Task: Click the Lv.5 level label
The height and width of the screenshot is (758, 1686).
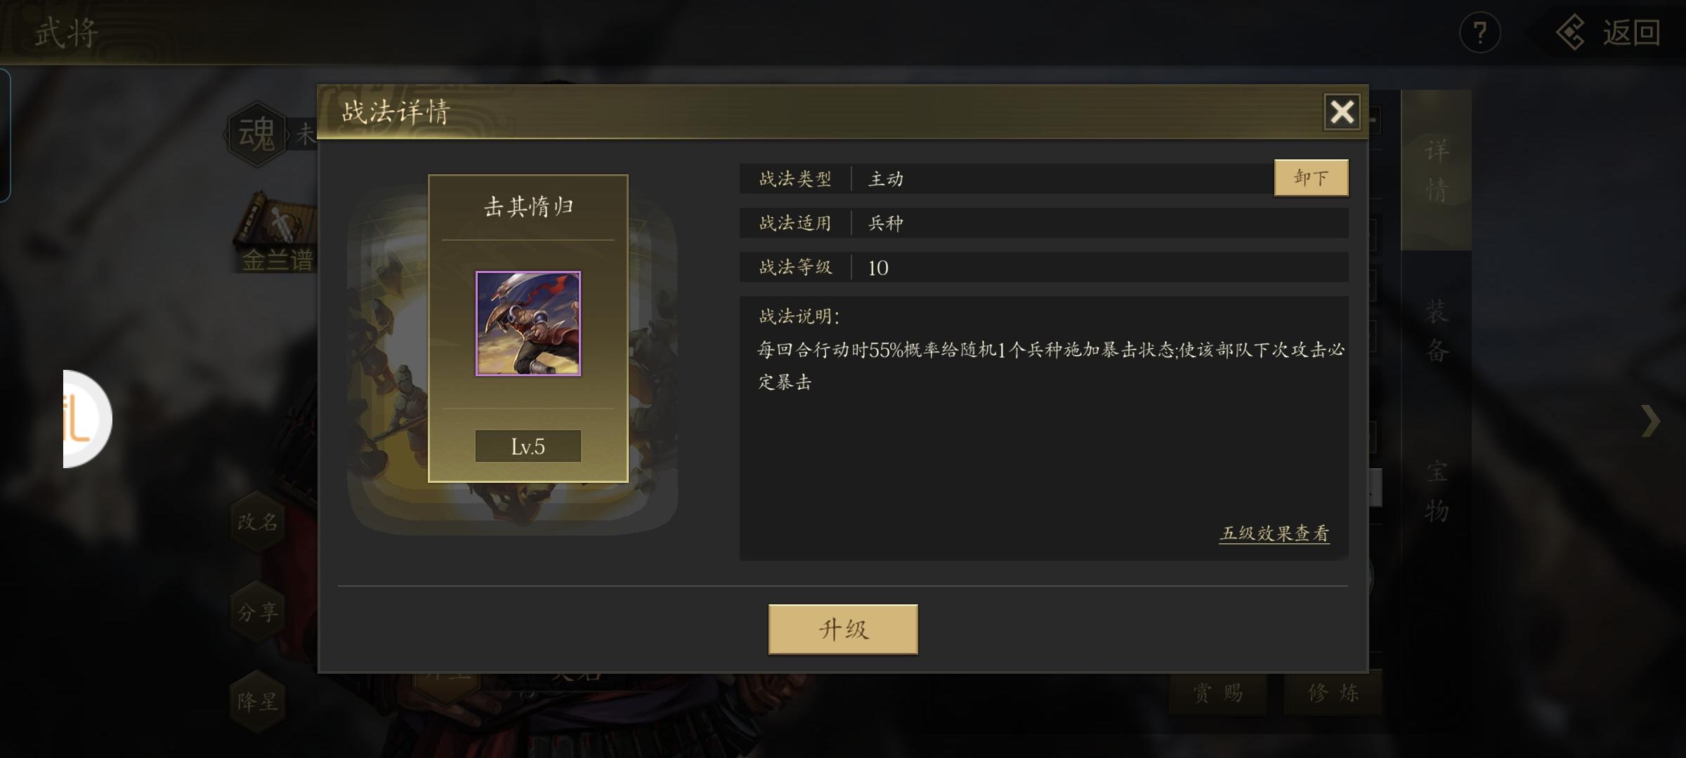Action: [528, 446]
